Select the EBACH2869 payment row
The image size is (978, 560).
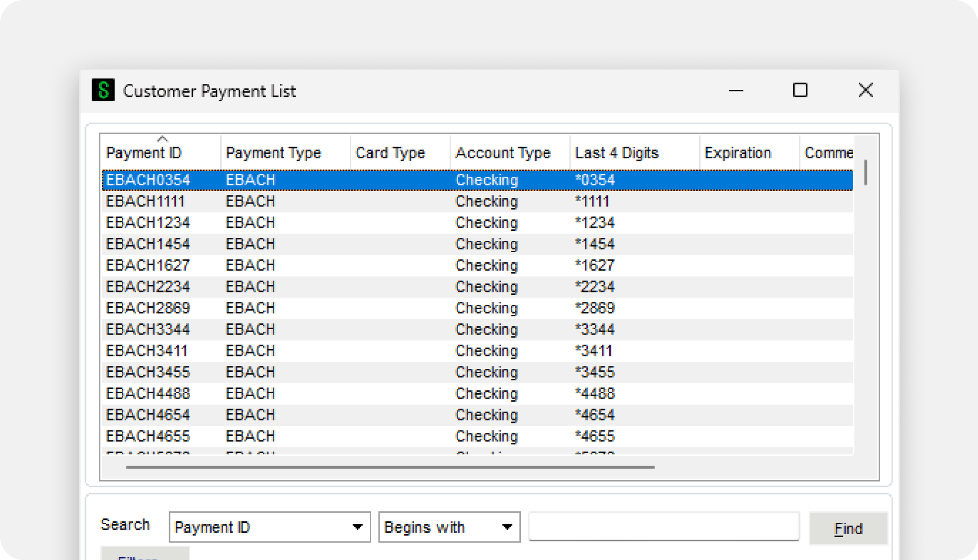[x=148, y=308]
